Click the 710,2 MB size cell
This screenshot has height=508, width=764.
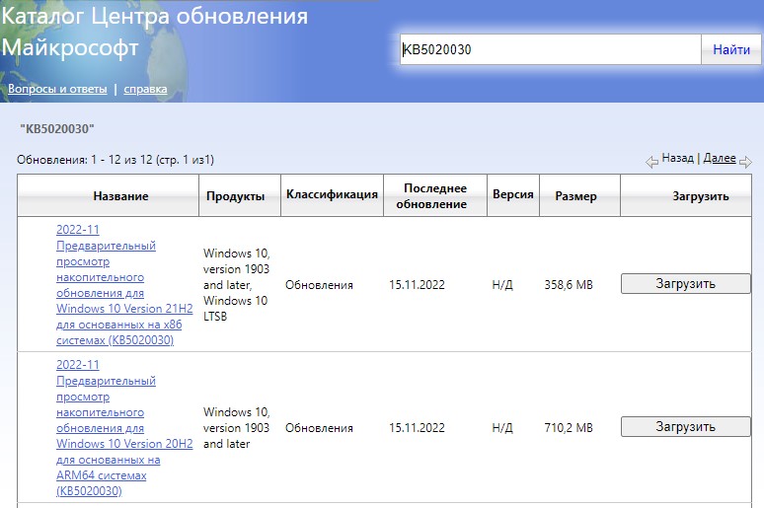[569, 428]
